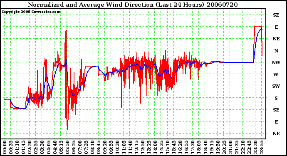
Task: Select the '15:45' time tick label
Action: pos(174,147)
